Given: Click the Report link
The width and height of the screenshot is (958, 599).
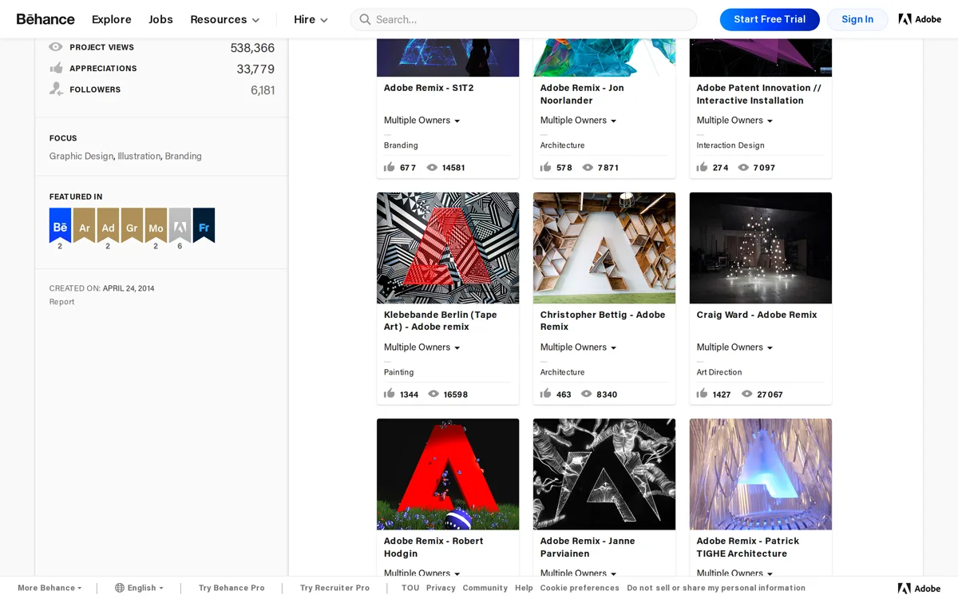Looking at the screenshot, I should pyautogui.click(x=61, y=302).
